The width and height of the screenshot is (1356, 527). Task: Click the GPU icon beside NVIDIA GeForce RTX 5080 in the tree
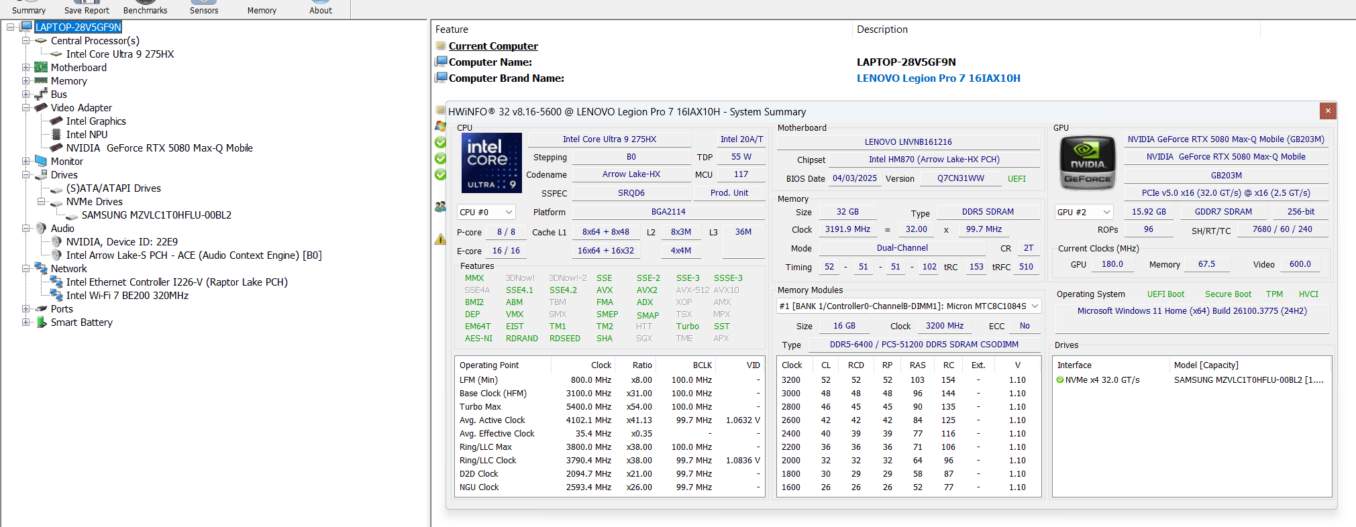coord(56,148)
